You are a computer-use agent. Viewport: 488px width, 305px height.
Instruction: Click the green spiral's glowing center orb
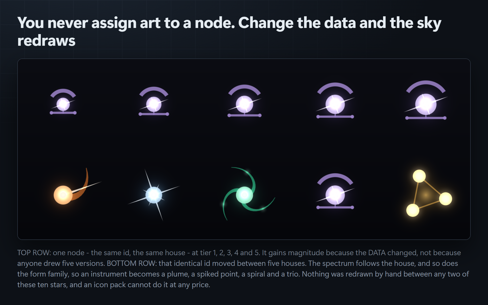click(245, 195)
